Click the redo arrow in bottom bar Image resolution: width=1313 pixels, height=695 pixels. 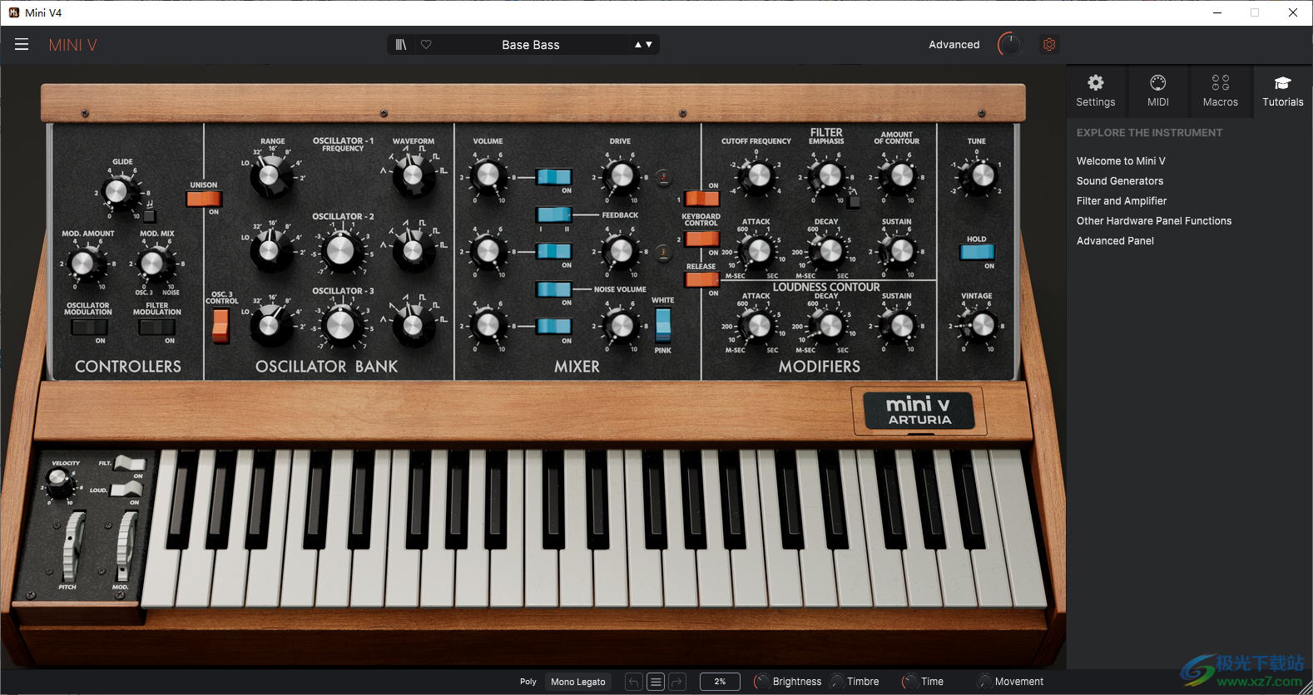pos(677,682)
